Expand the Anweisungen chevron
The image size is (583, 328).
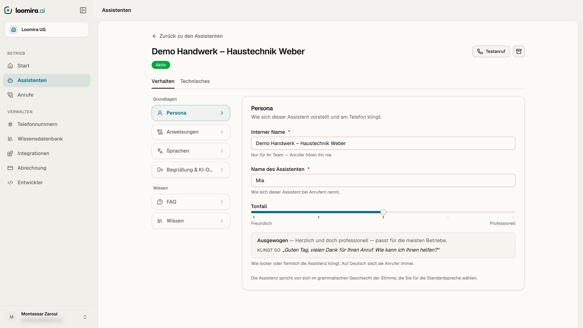pos(222,132)
